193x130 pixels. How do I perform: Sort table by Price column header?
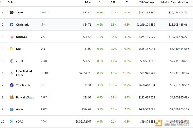click(x=87, y=2)
